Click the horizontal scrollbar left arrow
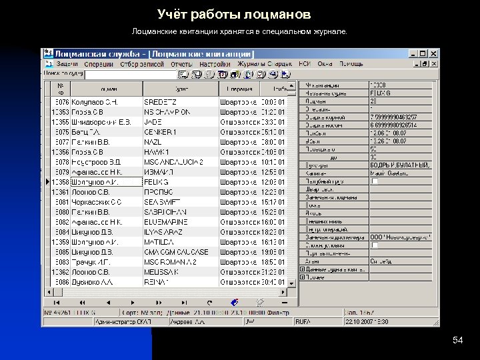This screenshot has height=360, width=480. [49, 293]
